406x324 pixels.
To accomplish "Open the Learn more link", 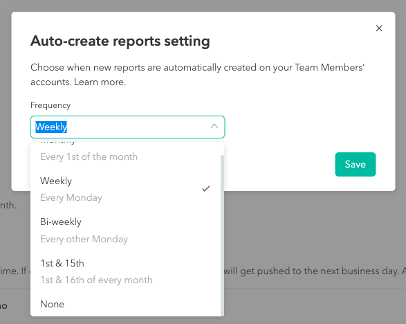I will [x=100, y=82].
